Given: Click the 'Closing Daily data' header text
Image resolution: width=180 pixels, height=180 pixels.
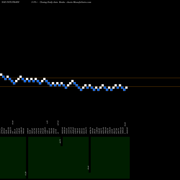Looking at the screenshot, I should click(49, 2).
